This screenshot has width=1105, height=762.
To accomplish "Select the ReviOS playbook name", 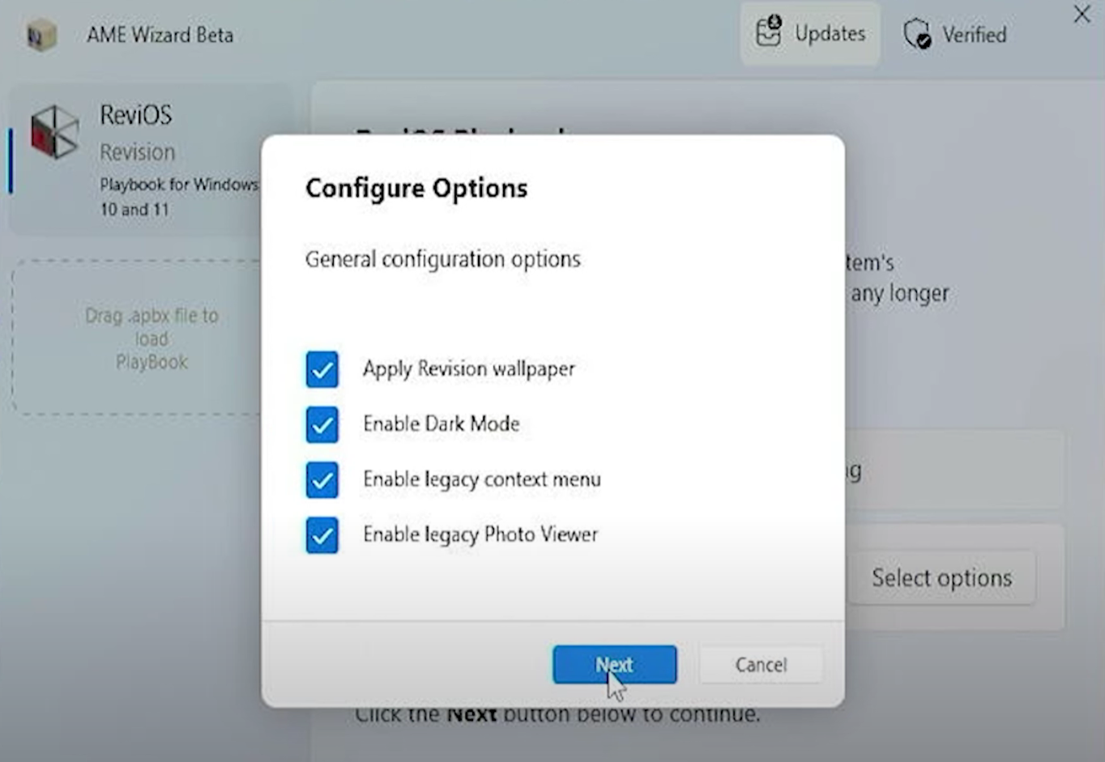I will (136, 115).
